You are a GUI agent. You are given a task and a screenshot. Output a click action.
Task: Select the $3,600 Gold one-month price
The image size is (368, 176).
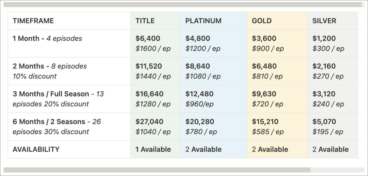tap(264, 39)
